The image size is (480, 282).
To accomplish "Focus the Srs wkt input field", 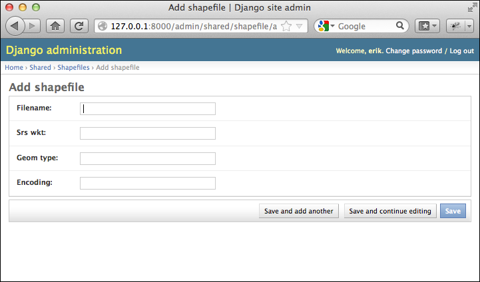I will click(x=148, y=134).
